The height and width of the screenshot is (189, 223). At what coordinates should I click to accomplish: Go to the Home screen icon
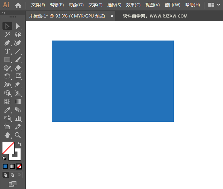pyautogui.click(x=18, y=5)
